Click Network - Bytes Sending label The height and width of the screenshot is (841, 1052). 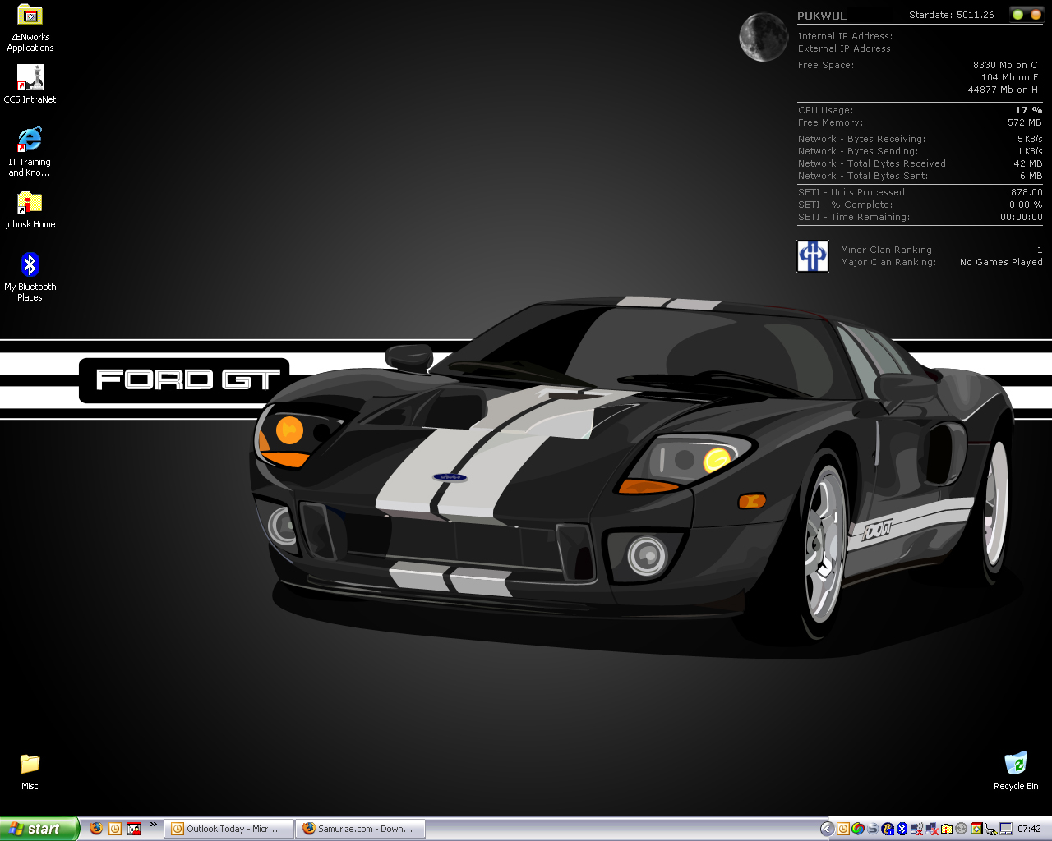(858, 151)
